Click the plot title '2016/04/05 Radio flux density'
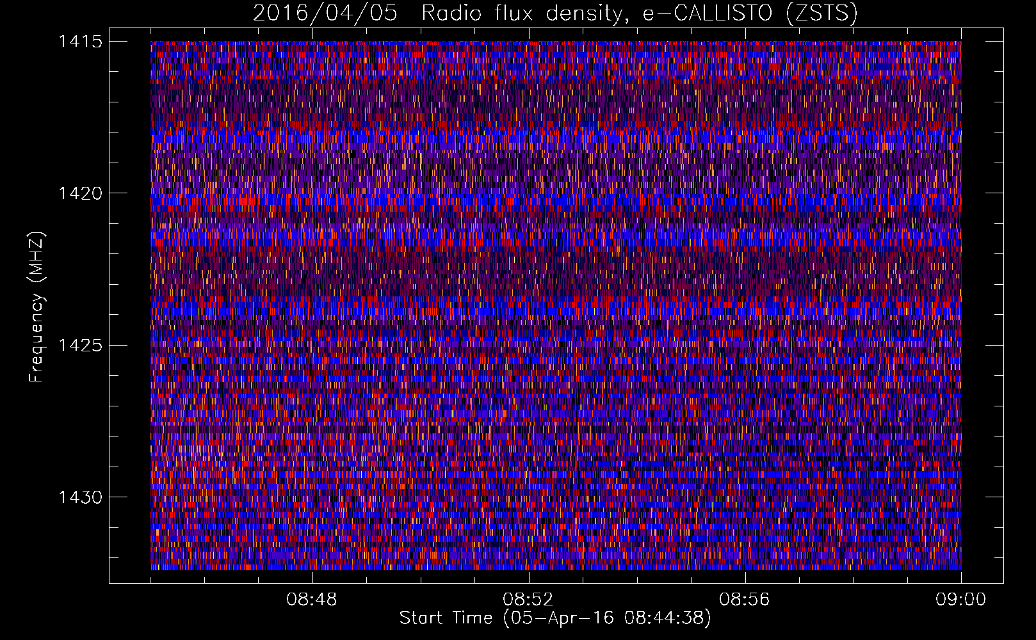The image size is (1036, 640). click(x=555, y=13)
